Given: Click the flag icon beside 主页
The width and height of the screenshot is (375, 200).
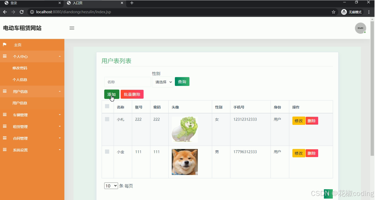Looking at the screenshot, I should pos(4,45).
